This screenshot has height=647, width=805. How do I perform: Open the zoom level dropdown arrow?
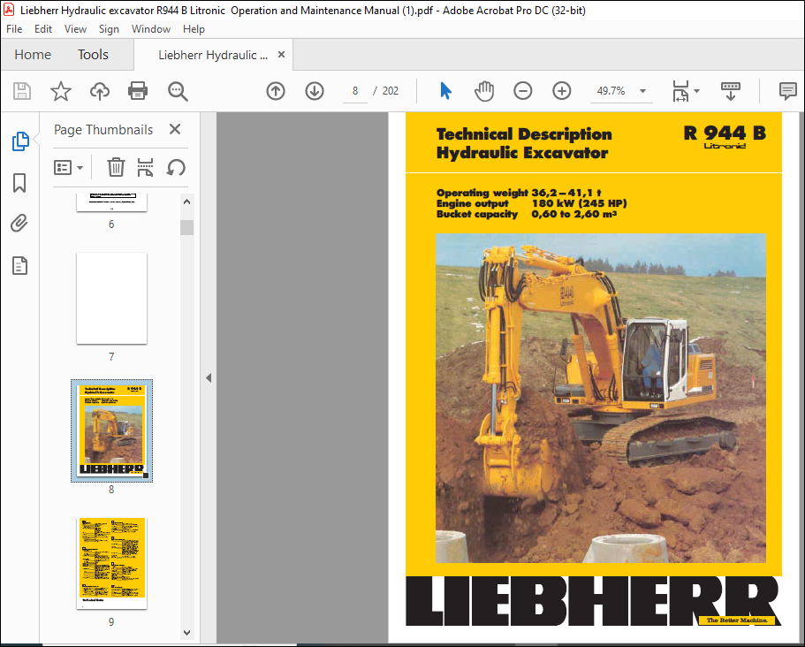coord(642,91)
